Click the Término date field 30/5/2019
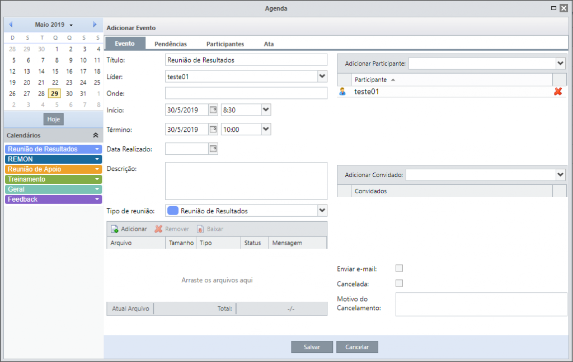The height and width of the screenshot is (362, 573). pyautogui.click(x=187, y=129)
